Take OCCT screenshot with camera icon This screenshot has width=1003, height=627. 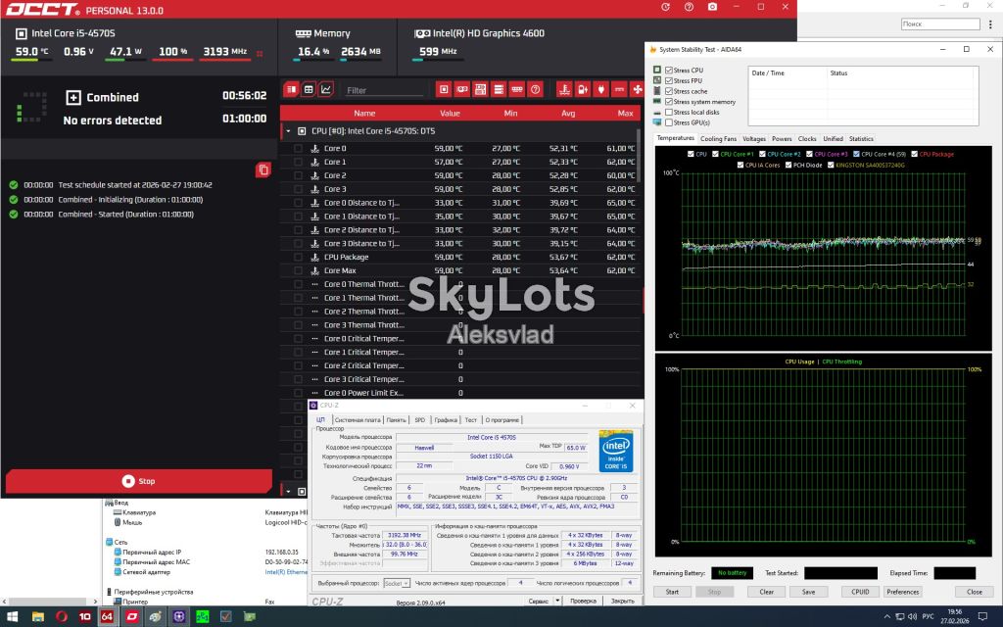point(713,7)
